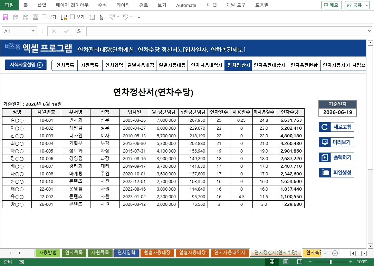This screenshot has height=266, width=374.
Task: Open the 수식 ribbon tab
Action: pyautogui.click(x=102, y=5)
